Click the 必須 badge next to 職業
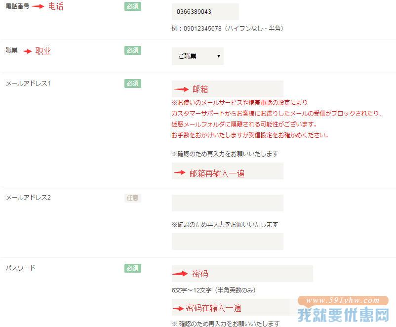This screenshot has height=327, width=396. point(133,50)
